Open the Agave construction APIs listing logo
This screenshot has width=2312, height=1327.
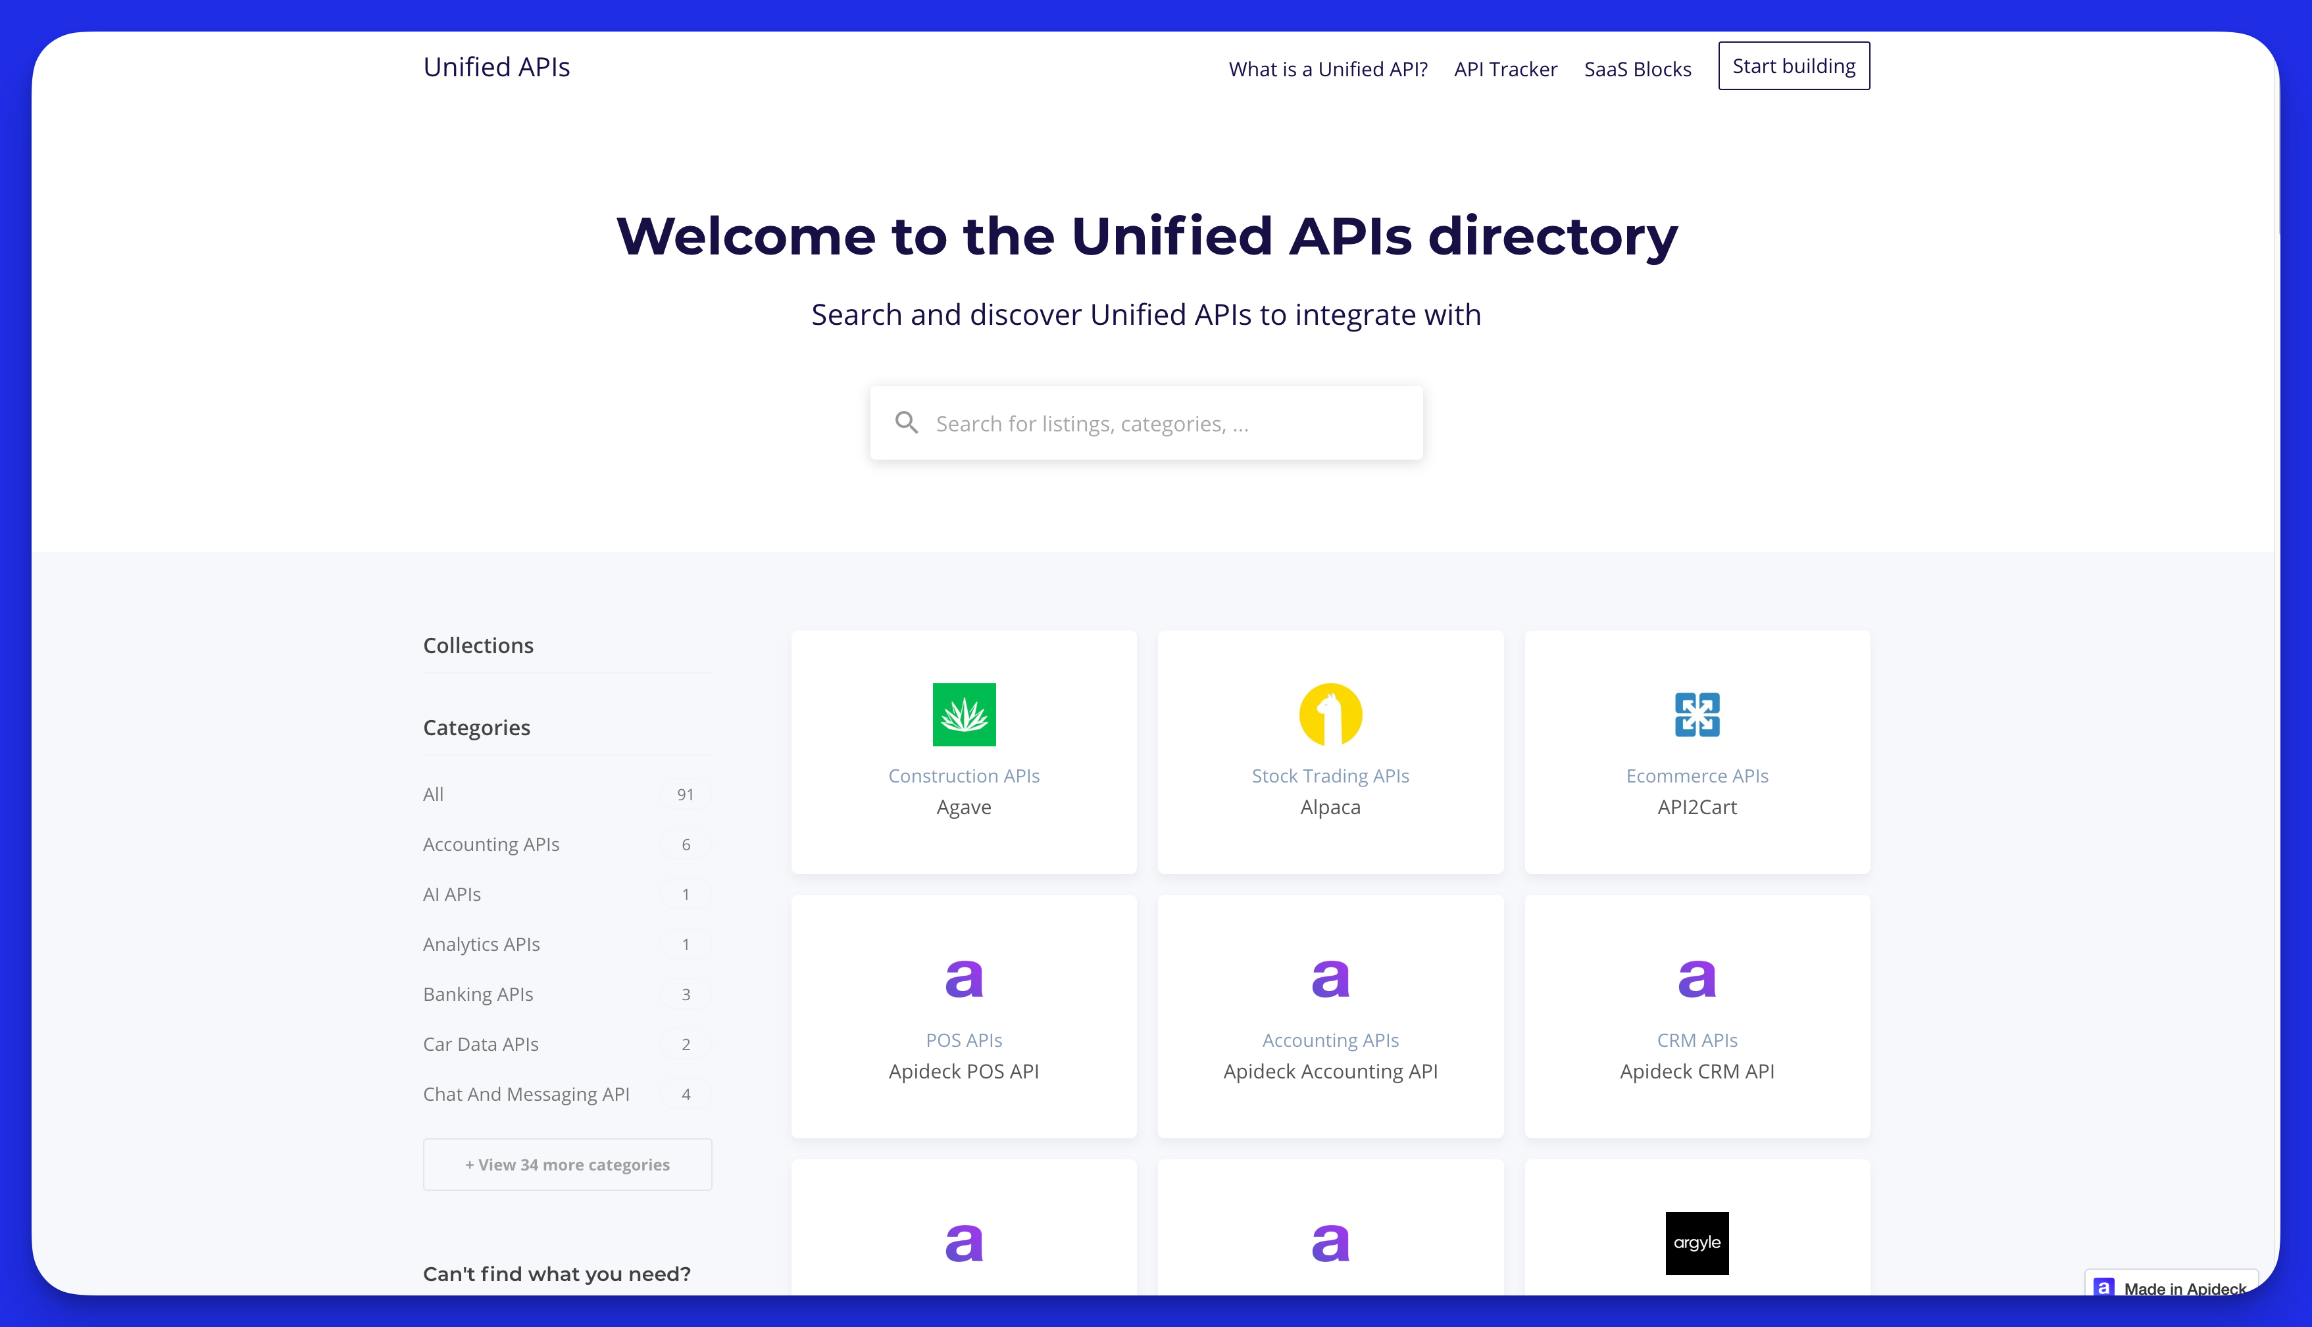(964, 715)
